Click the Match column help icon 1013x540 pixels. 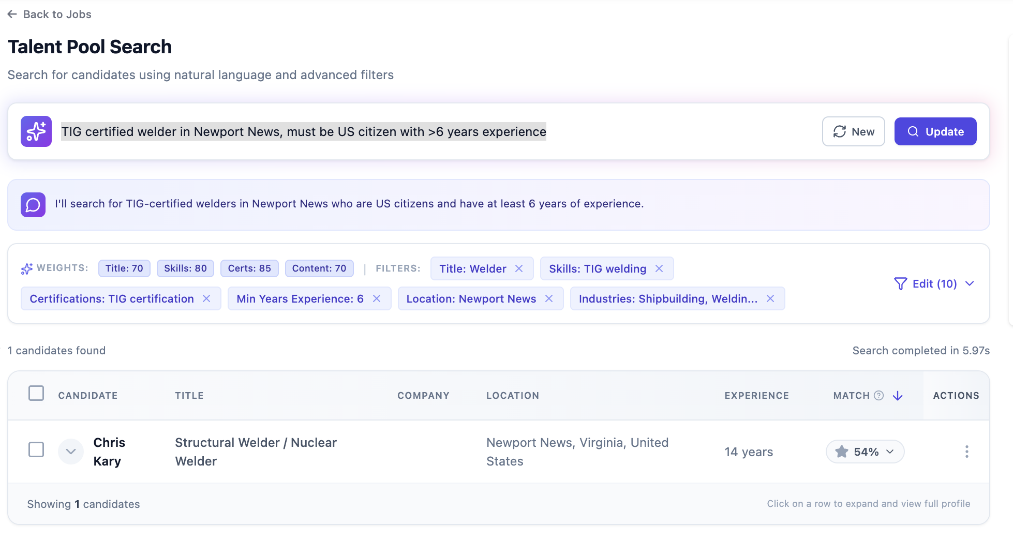click(878, 395)
